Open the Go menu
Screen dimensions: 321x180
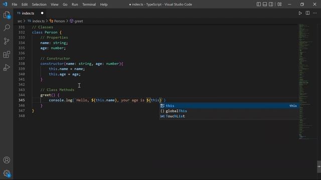pyautogui.click(x=65, y=4)
